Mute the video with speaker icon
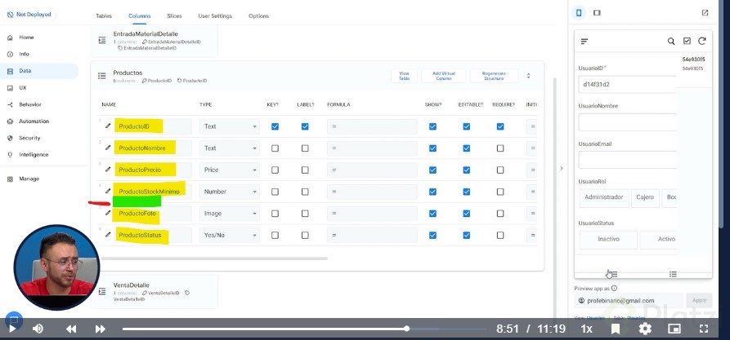The height and width of the screenshot is (340, 730). pyautogui.click(x=38, y=329)
